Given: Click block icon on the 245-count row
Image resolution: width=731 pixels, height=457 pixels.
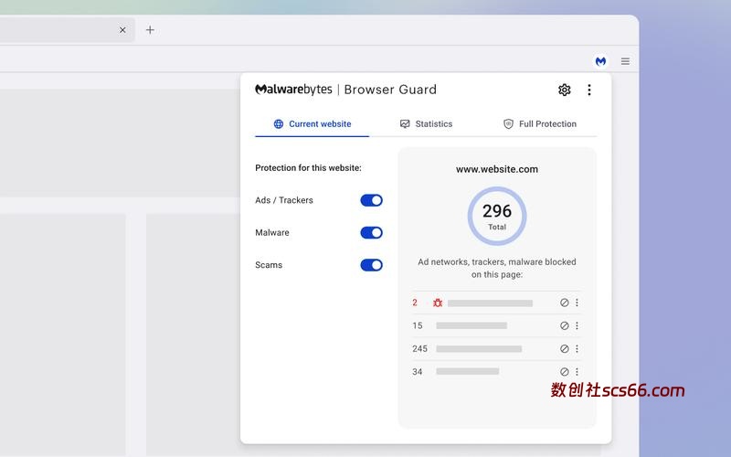Looking at the screenshot, I should tap(564, 348).
